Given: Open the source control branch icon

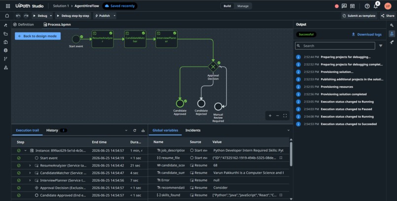Looking at the screenshot, I should click(5, 59).
